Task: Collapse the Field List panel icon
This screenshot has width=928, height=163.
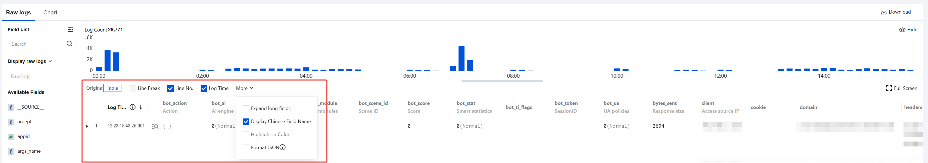Action: click(71, 30)
